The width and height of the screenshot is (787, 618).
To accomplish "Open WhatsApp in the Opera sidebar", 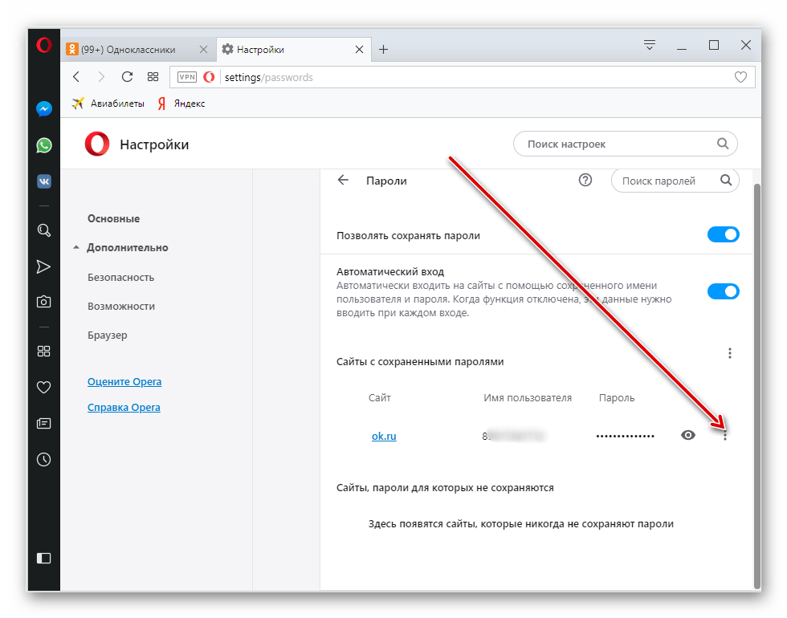I will (44, 145).
